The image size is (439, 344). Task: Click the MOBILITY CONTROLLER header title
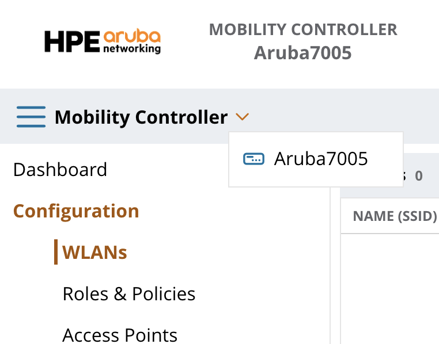(x=302, y=29)
